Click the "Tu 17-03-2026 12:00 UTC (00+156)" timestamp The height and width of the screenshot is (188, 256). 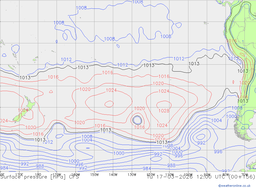point(201,177)
